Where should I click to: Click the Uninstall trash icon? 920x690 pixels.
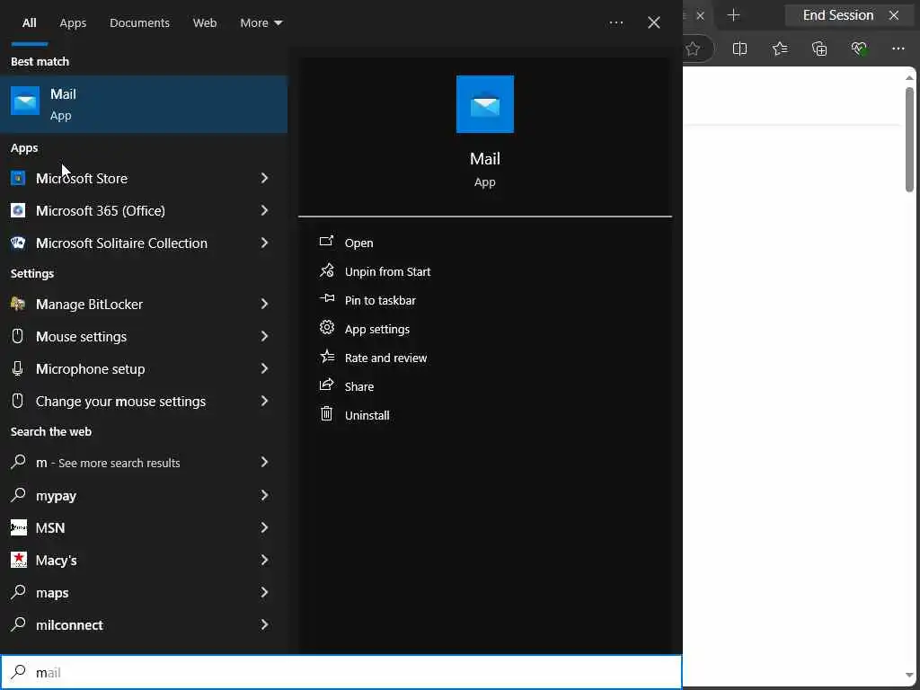[326, 413]
